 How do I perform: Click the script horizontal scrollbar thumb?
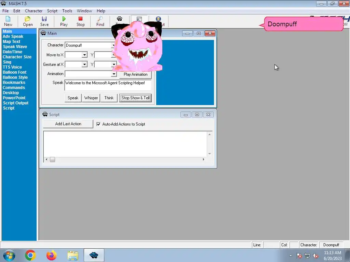(x=52, y=160)
